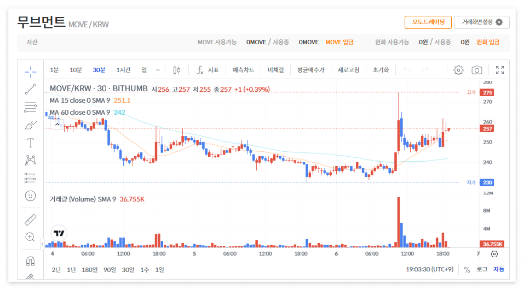Select the forecast and measurement tool
Screen dimensions: 524x290
[x=31, y=178]
